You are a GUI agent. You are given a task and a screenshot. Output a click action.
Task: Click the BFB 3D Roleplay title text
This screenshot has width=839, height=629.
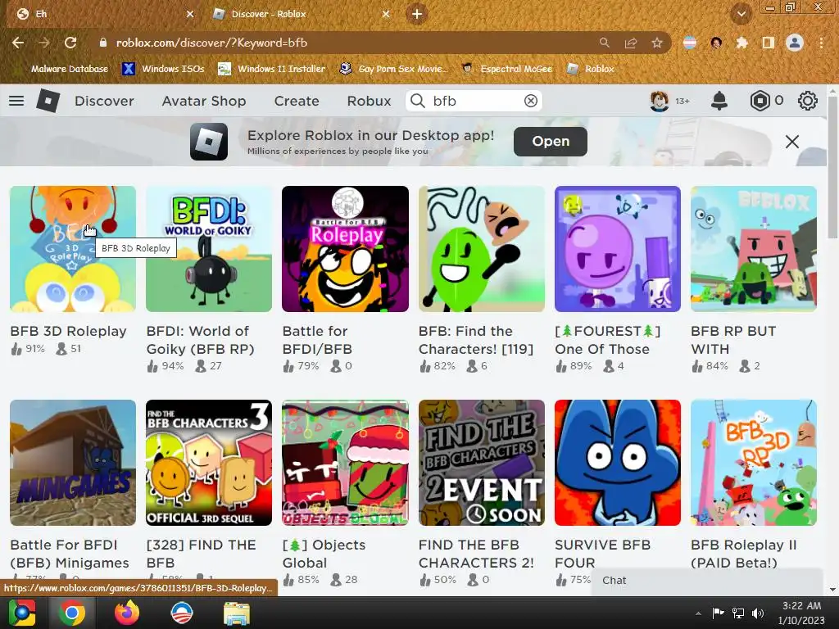(x=69, y=331)
